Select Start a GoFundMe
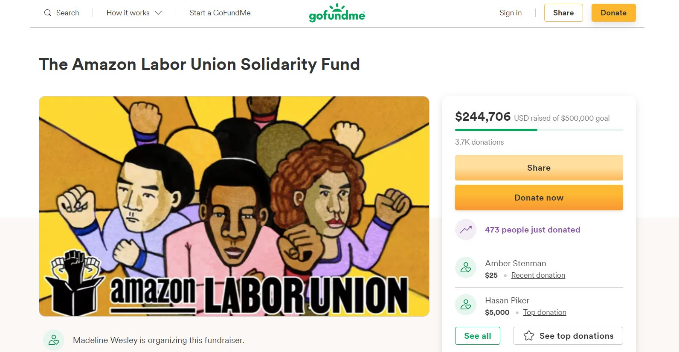The height and width of the screenshot is (352, 679). (219, 13)
